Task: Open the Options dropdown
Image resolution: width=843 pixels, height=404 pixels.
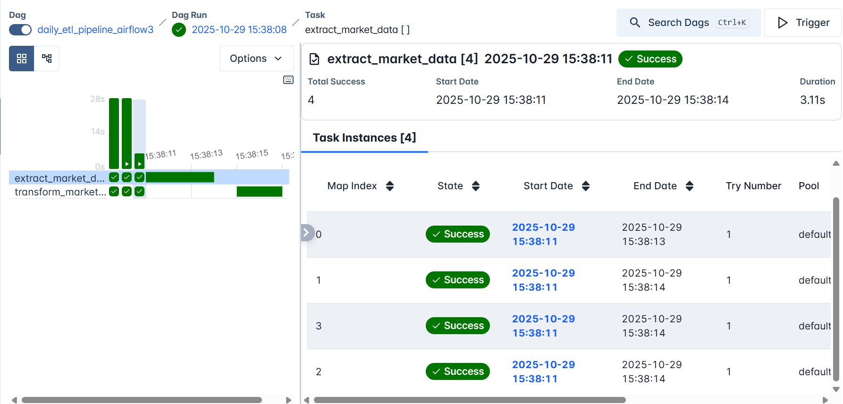Action: pyautogui.click(x=256, y=59)
